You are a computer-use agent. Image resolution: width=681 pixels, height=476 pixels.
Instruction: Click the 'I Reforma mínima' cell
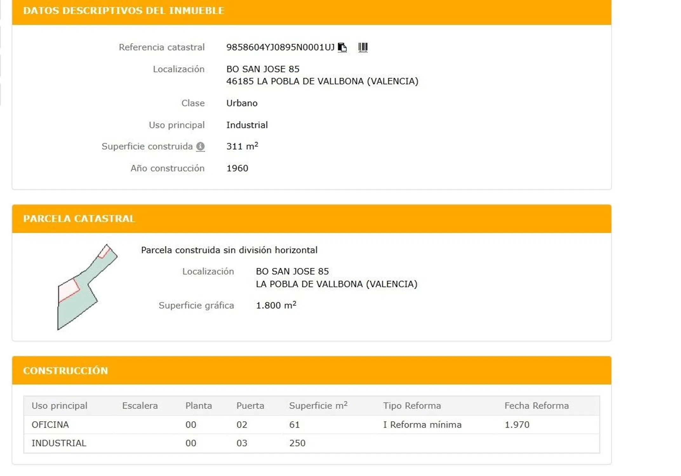tap(422, 425)
